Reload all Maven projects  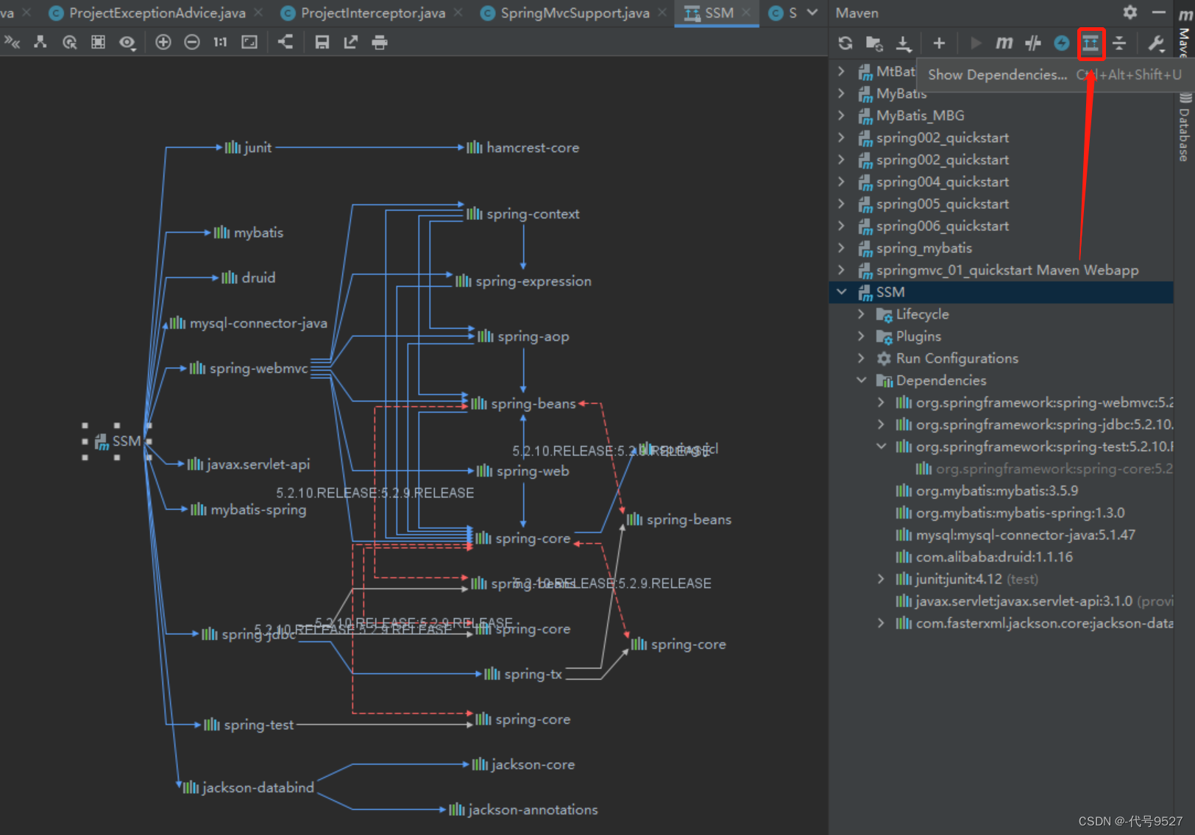click(x=845, y=43)
